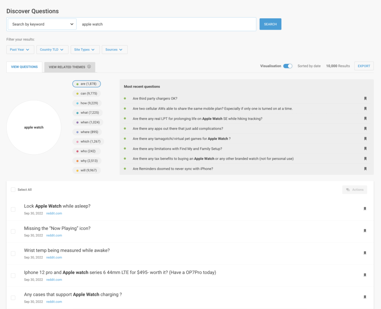Select the 'where (895)' question pill

pos(87,132)
